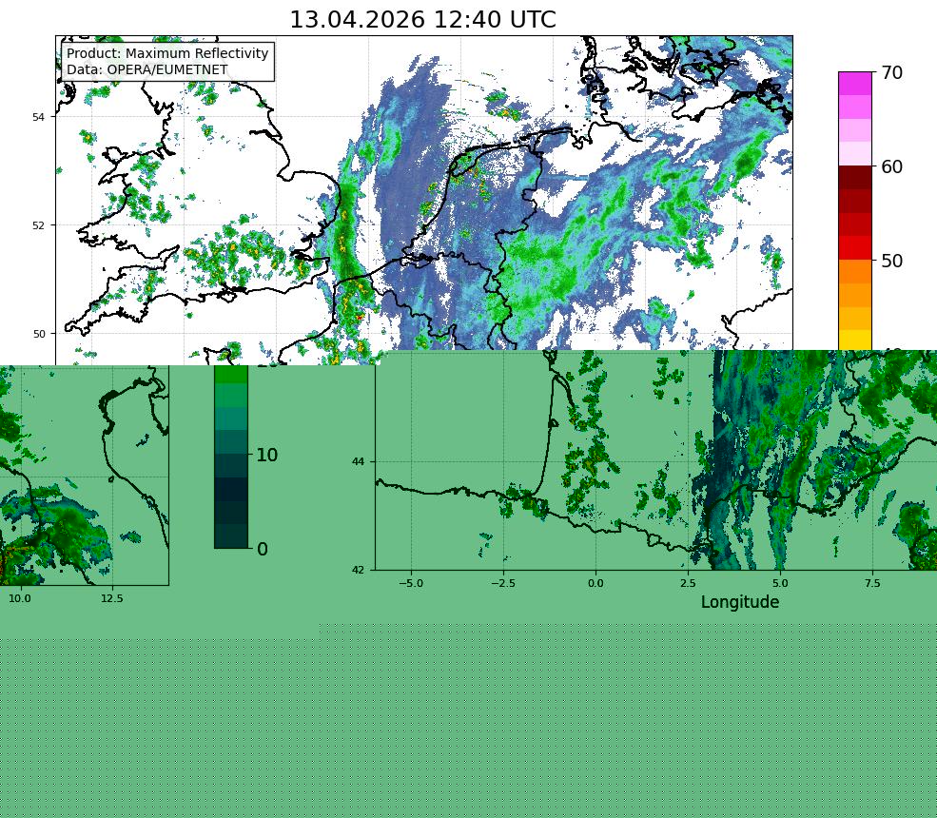Image resolution: width=937 pixels, height=818 pixels.
Task: Select the "Data: OPERA/EUMETNET" legend line
Action: pyautogui.click(x=147, y=69)
